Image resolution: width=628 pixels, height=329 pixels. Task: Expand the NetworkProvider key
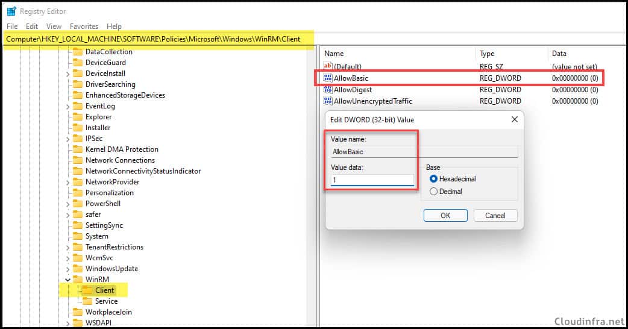pyautogui.click(x=68, y=183)
